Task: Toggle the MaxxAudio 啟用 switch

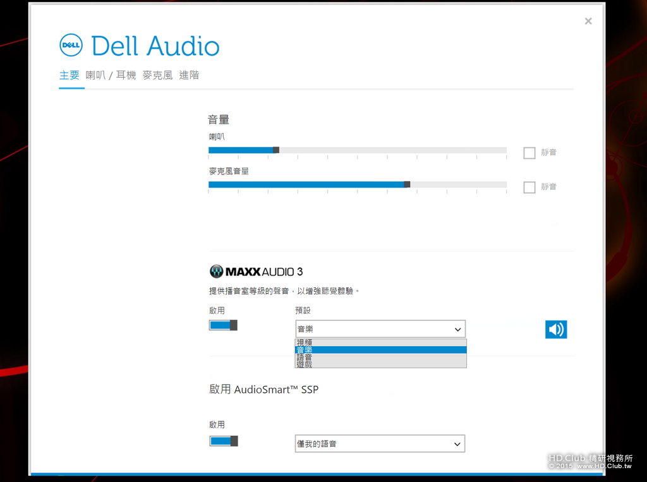Action: pyautogui.click(x=223, y=325)
